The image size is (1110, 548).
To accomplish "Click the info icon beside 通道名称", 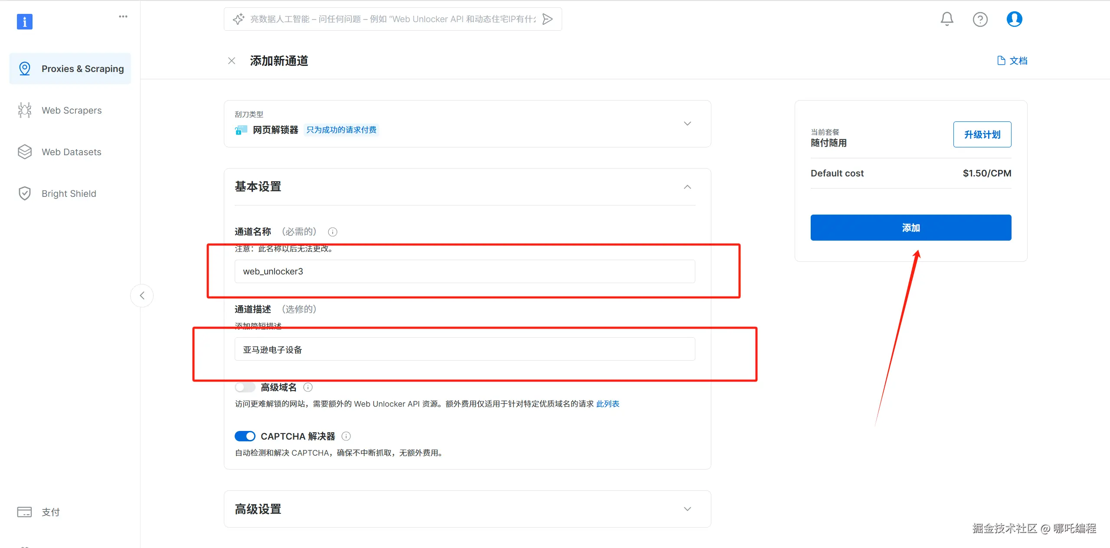I will click(x=333, y=232).
